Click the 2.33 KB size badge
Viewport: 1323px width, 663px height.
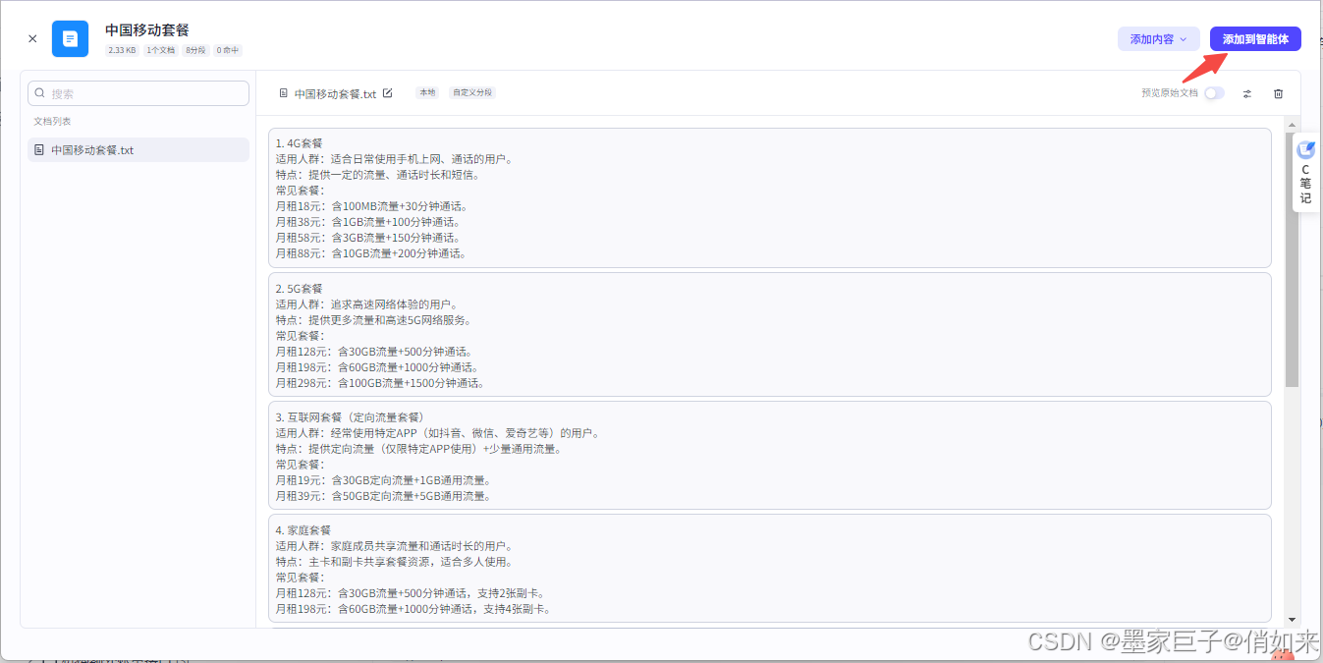pos(122,50)
